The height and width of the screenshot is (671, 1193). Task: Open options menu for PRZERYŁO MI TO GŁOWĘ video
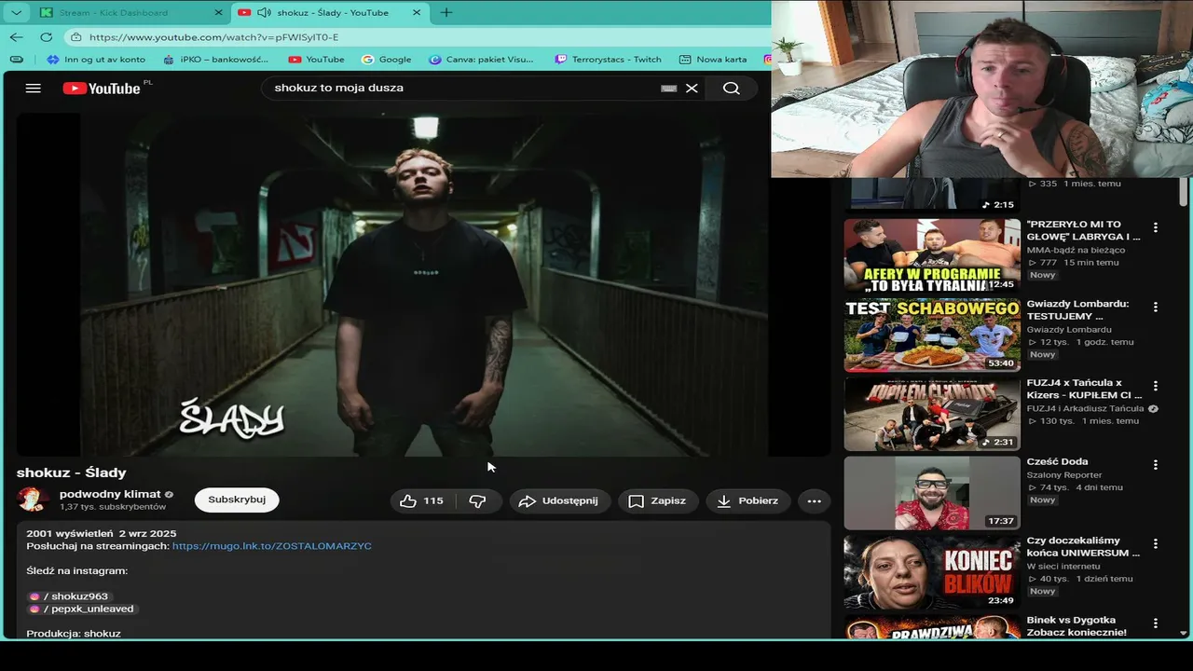(1156, 227)
